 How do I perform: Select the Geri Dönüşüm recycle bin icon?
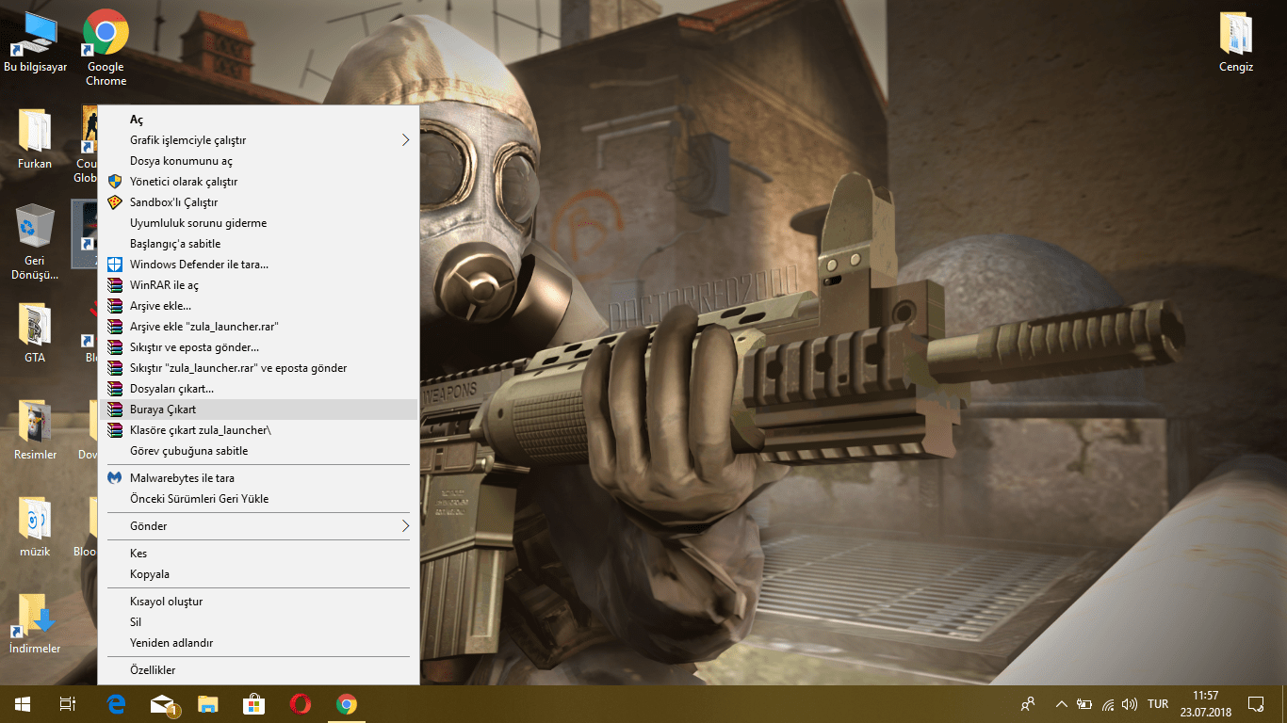(35, 242)
